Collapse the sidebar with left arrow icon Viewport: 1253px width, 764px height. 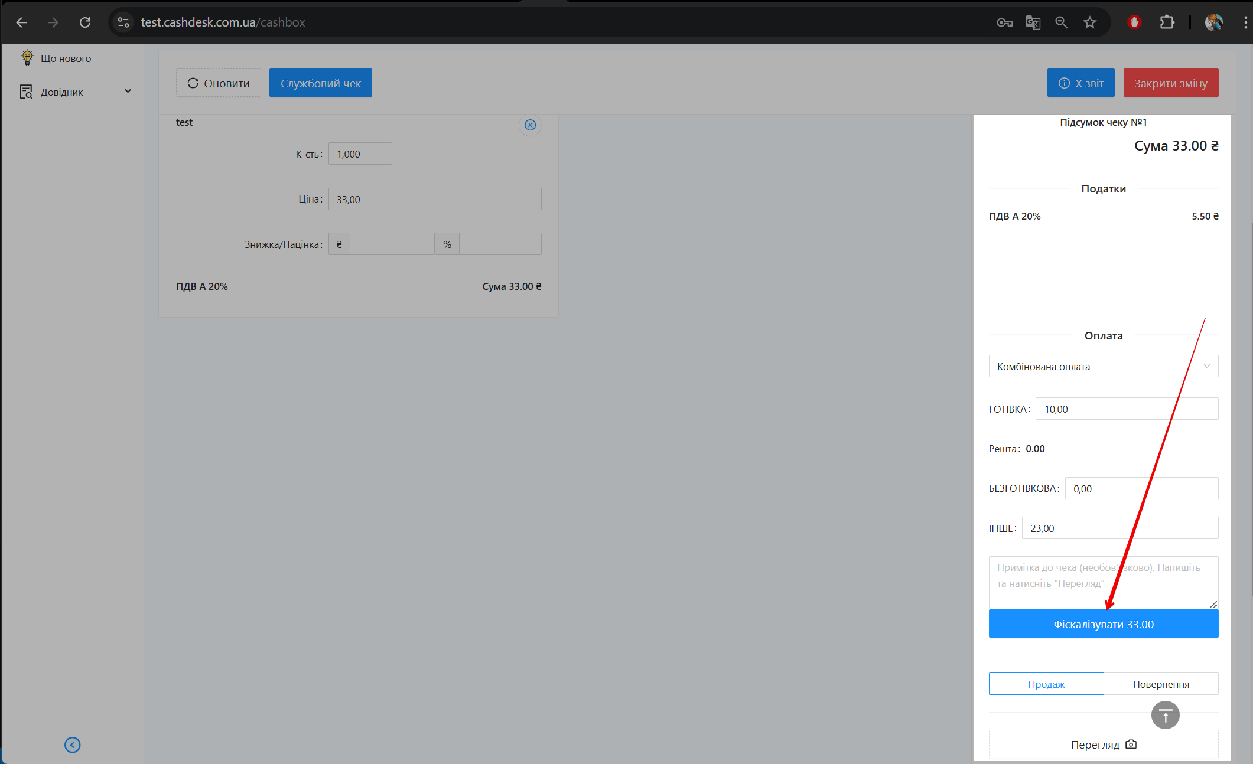pos(73,745)
